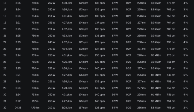Click lap 31 time 3:22
The width and height of the screenshot is (194, 112).
[18, 101]
